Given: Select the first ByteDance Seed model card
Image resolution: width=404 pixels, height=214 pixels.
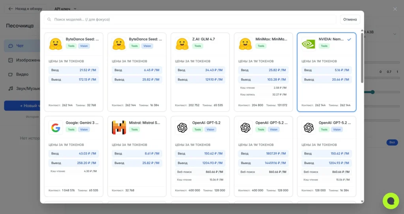Looking at the screenshot, I should tap(73, 72).
